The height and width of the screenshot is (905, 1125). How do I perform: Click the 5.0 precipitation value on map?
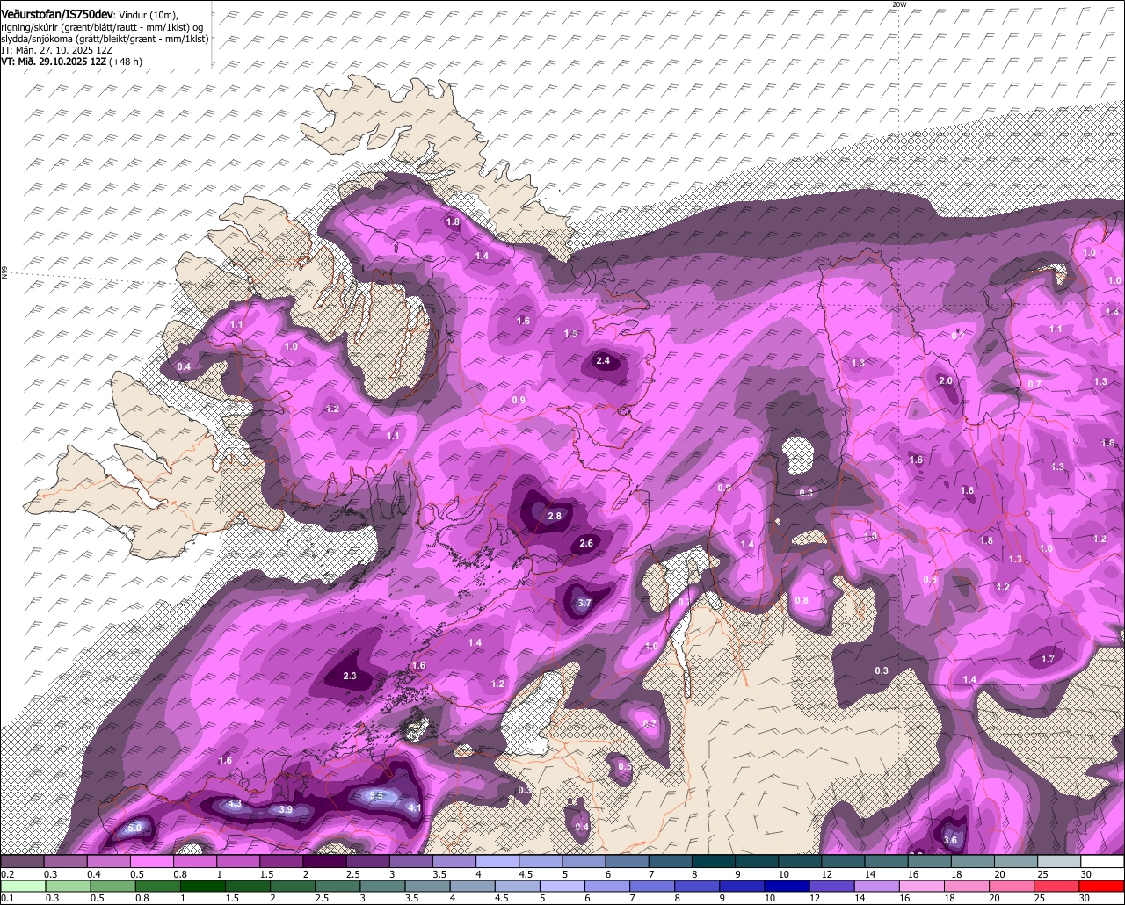click(x=134, y=828)
